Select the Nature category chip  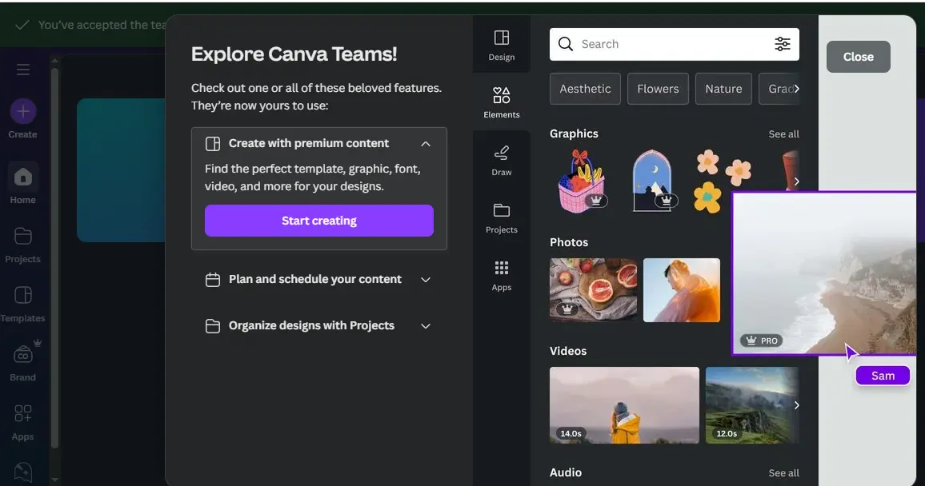coord(723,89)
